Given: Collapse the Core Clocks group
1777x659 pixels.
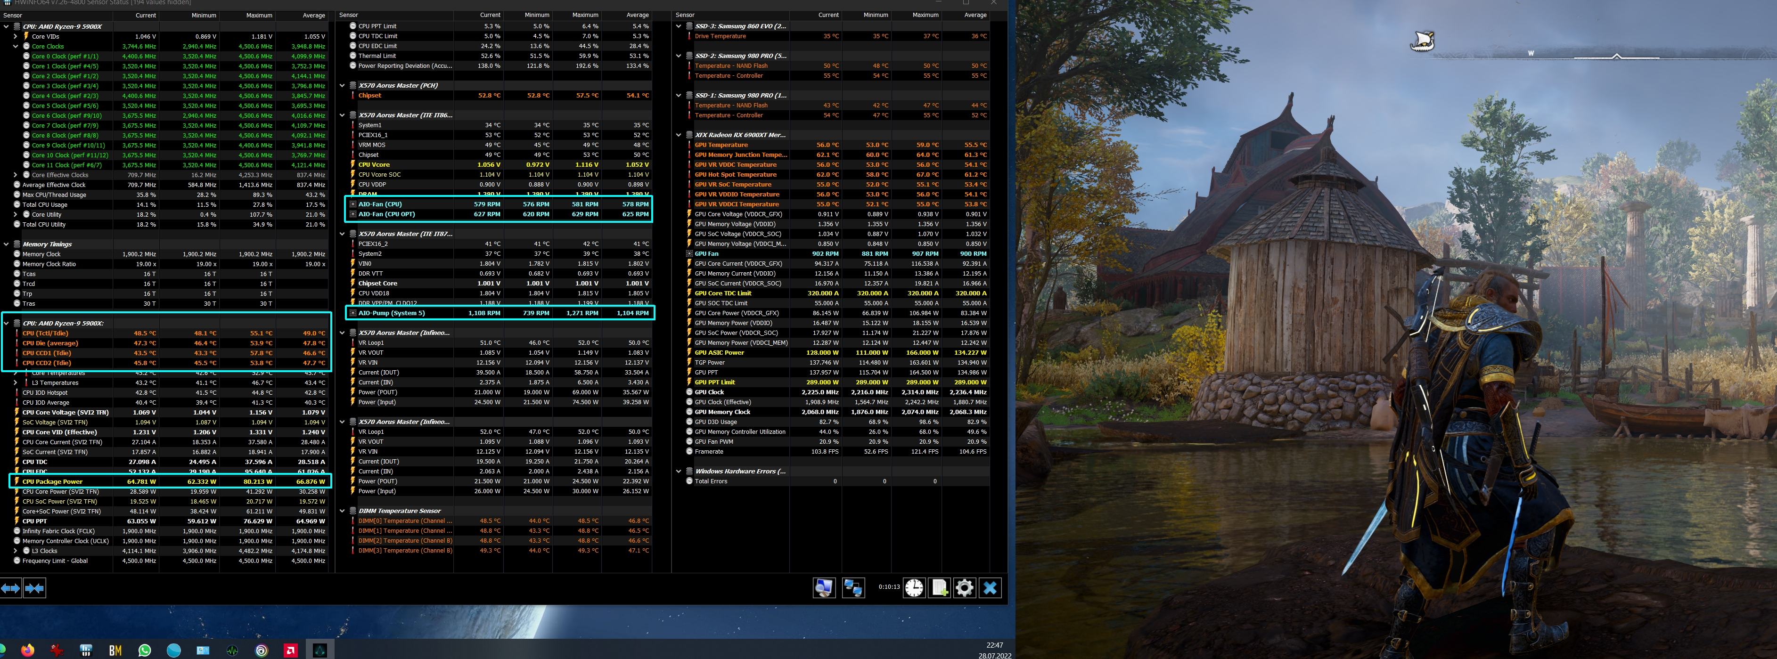Looking at the screenshot, I should click(x=15, y=46).
